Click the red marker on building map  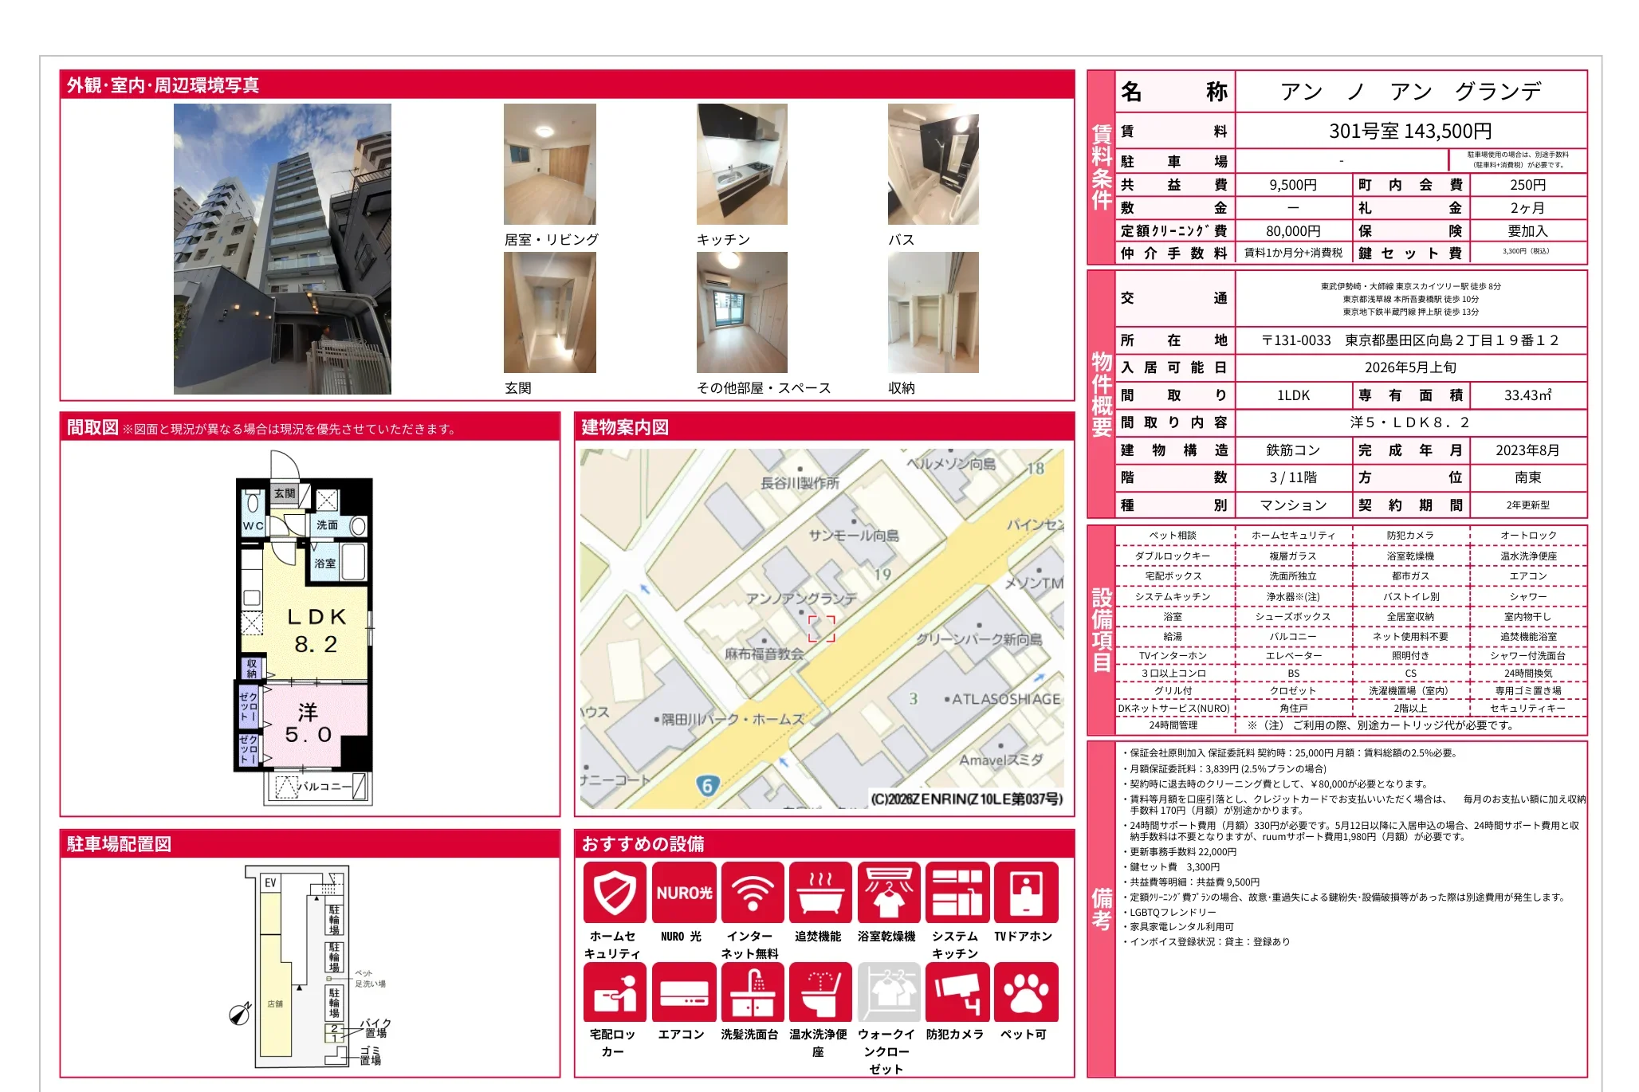[x=821, y=628]
